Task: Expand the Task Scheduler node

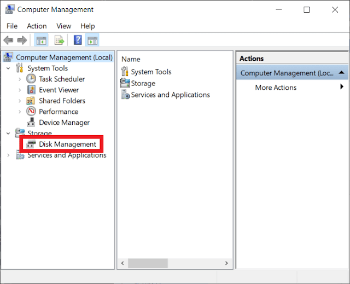Action: [x=20, y=79]
